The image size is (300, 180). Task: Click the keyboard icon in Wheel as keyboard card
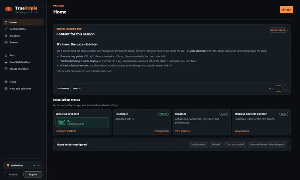coord(62,122)
